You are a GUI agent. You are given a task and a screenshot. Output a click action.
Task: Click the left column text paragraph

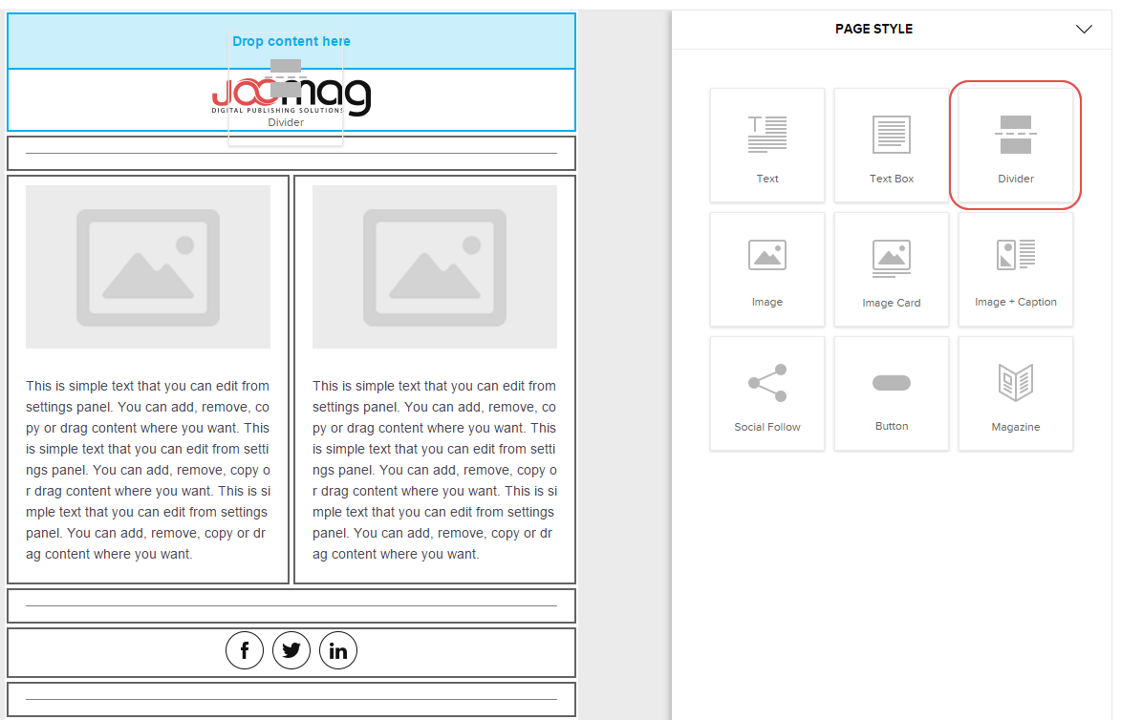(148, 470)
